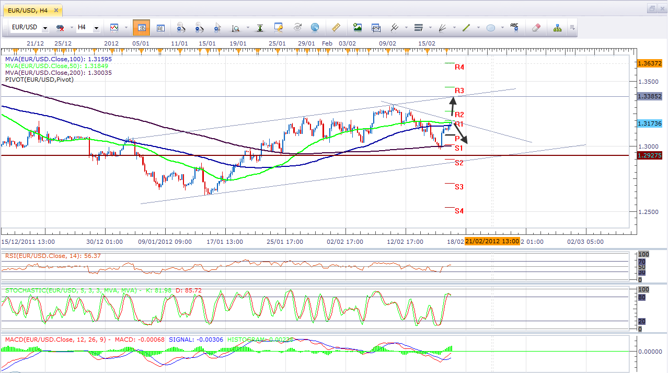Expand the pitchfork tool options arrow
668x373 pixels.
click(x=406, y=28)
